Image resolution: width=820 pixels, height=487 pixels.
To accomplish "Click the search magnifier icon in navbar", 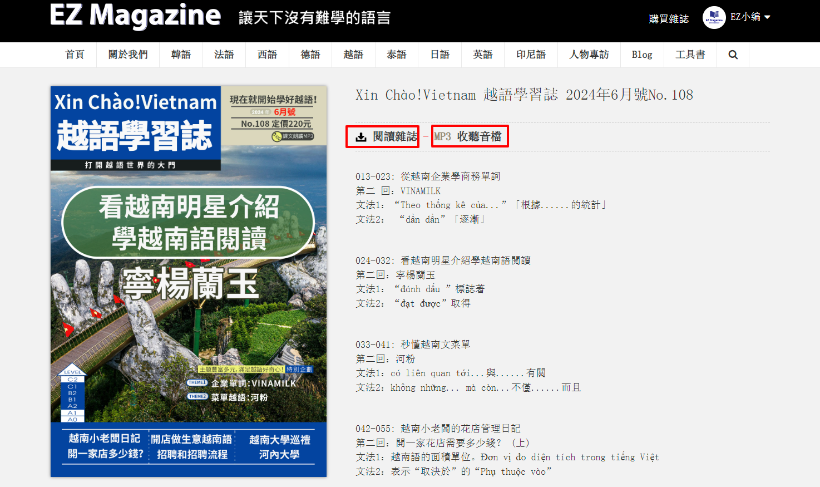I will click(733, 55).
